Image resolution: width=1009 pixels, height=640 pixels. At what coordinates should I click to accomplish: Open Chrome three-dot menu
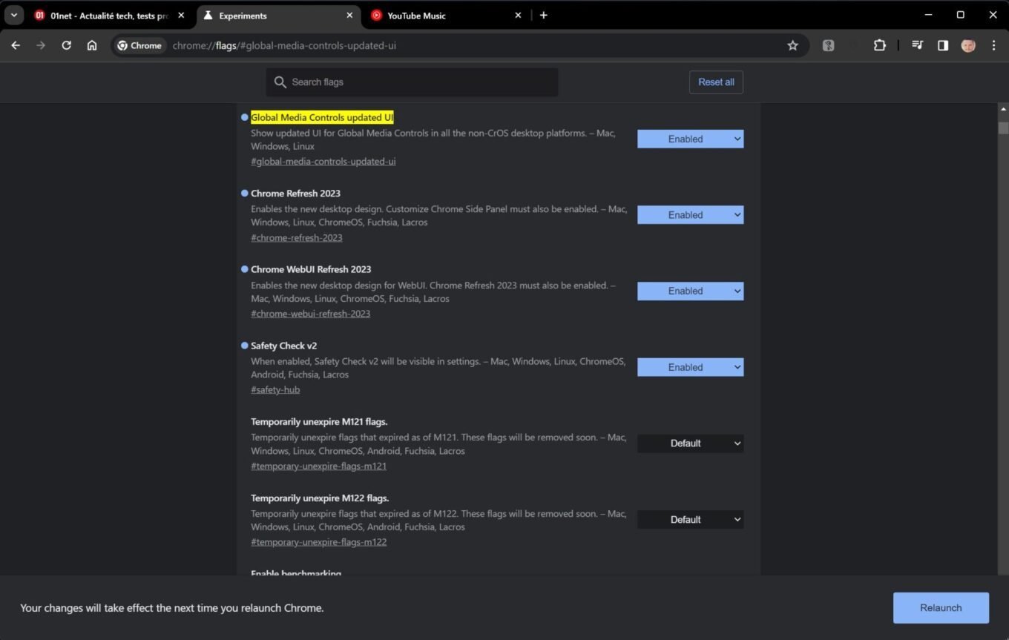993,45
